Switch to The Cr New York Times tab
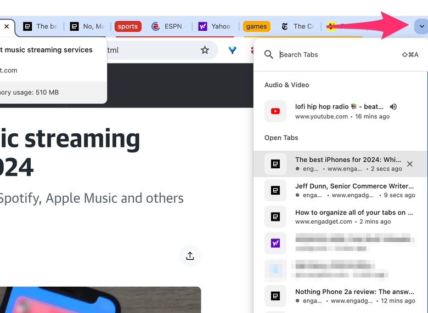The height and width of the screenshot is (313, 428). click(x=298, y=26)
